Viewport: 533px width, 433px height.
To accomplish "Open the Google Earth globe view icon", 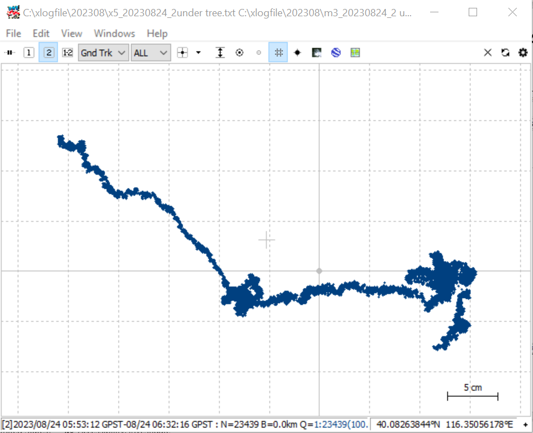I will pos(336,53).
